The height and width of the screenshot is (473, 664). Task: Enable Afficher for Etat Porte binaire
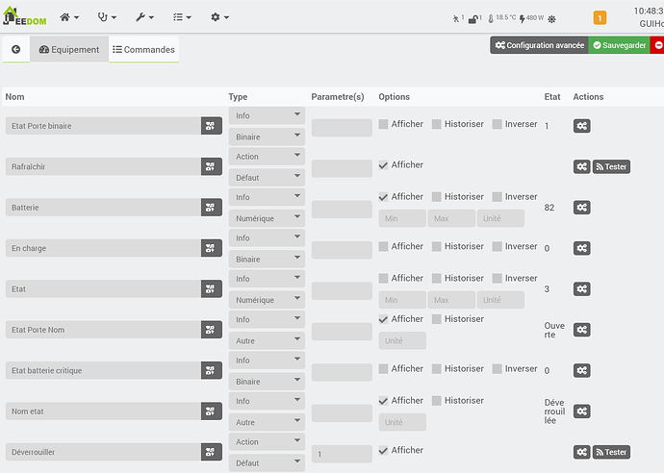coord(384,124)
